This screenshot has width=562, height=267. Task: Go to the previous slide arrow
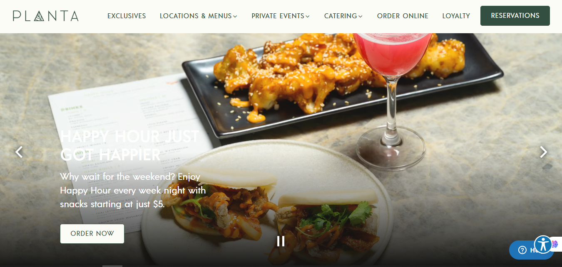[19, 152]
